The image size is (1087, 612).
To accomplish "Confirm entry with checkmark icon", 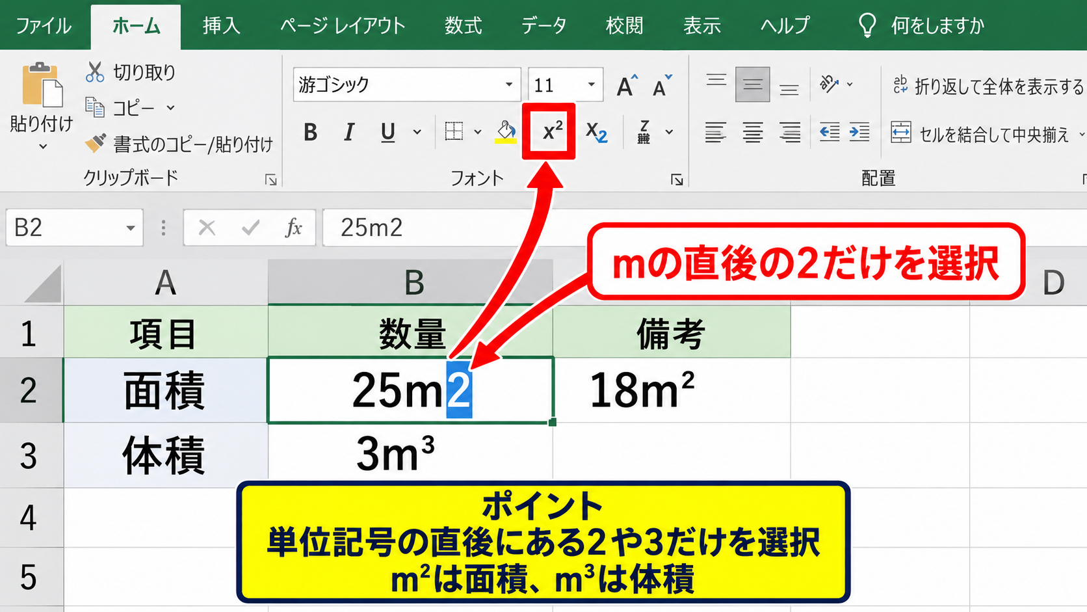I will (x=250, y=228).
